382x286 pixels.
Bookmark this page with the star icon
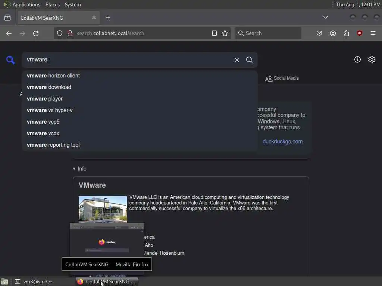coord(225,33)
